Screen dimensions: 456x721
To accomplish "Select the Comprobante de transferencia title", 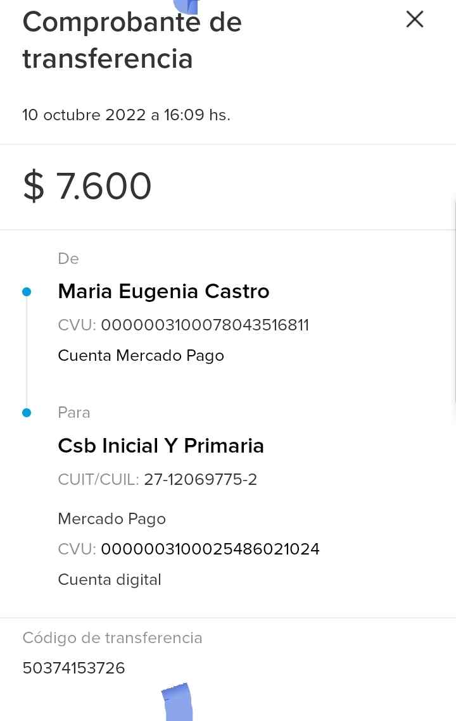I will tap(132, 41).
